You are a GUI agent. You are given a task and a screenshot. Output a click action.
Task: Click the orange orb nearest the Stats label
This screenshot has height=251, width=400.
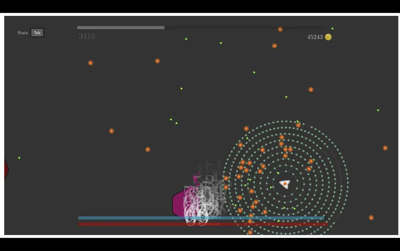[x=90, y=63]
